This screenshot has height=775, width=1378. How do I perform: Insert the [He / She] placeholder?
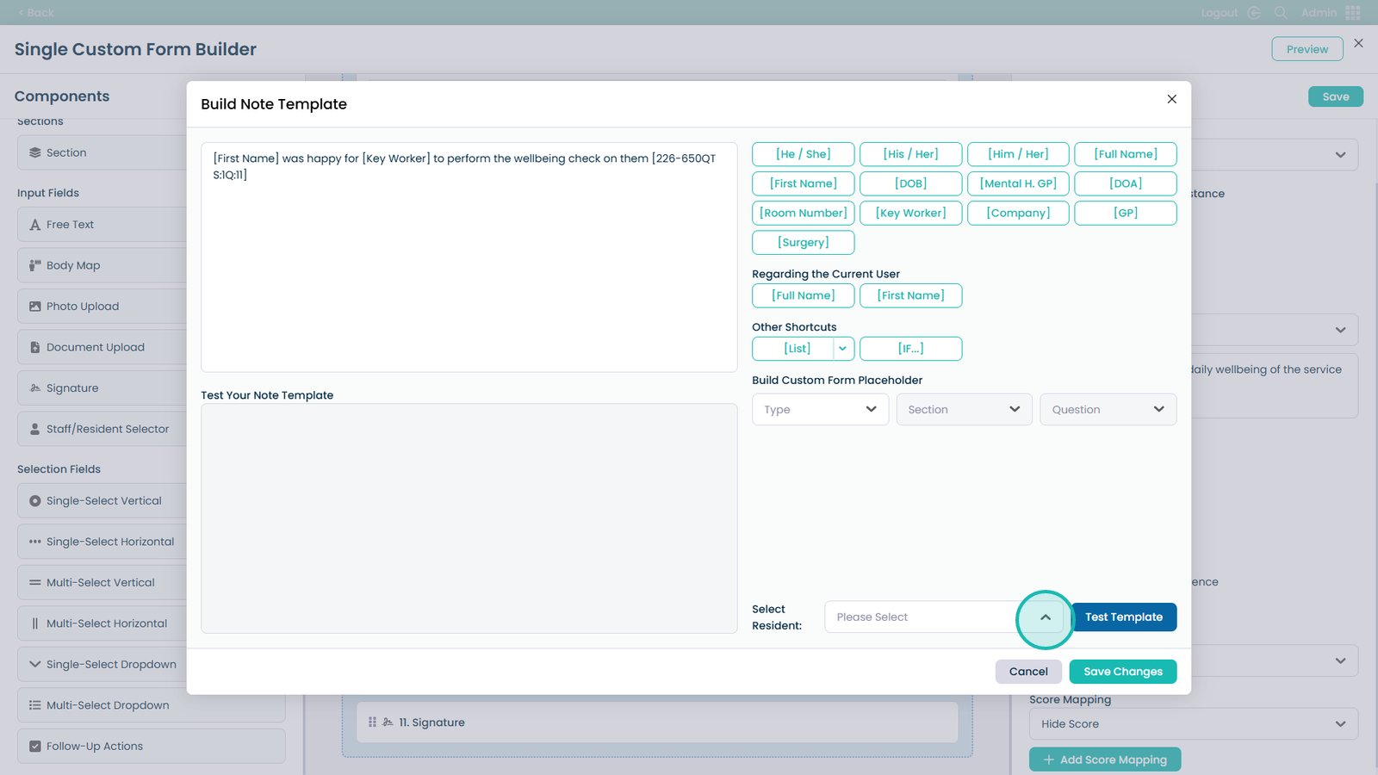804,154
